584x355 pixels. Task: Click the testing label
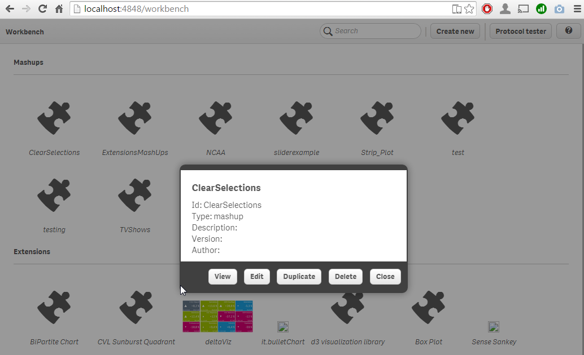54,230
